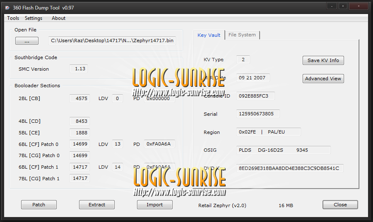Click the LDV field showing 14

click(118, 167)
